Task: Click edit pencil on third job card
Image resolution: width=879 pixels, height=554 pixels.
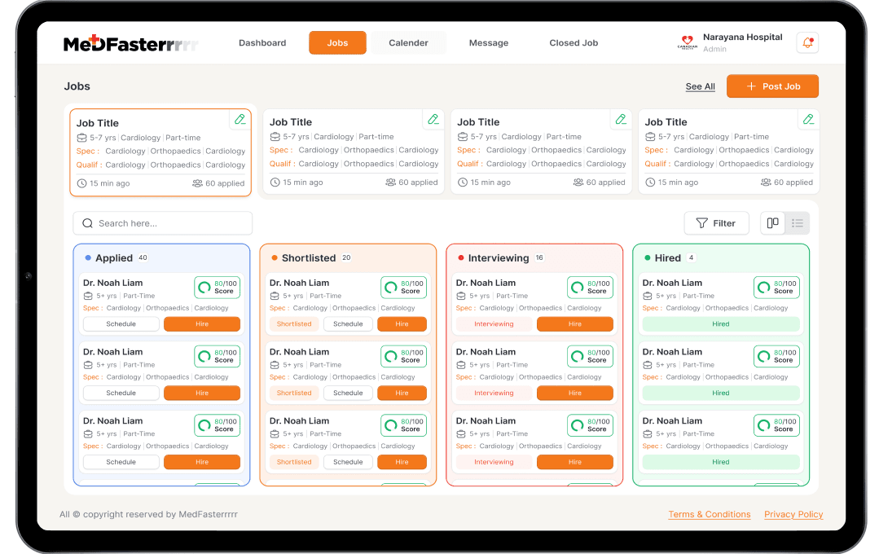Action: (621, 119)
